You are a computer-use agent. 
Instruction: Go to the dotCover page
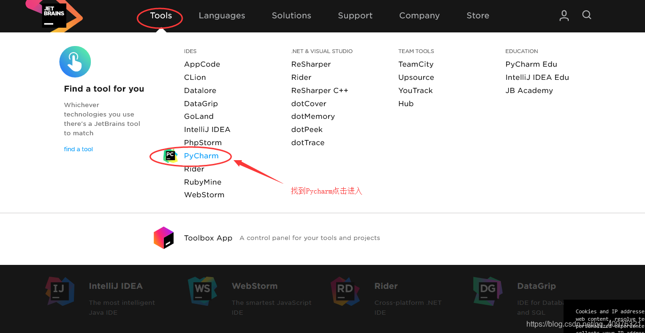point(309,104)
